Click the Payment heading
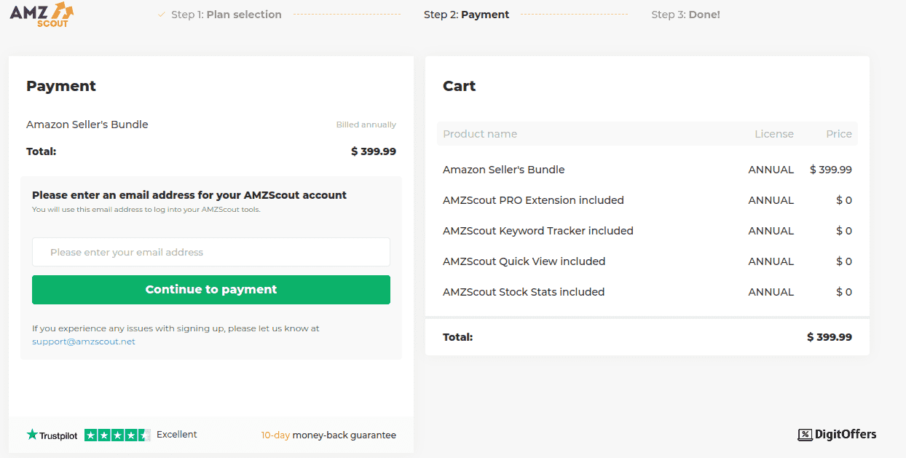Viewport: 906px width, 458px height. [x=61, y=86]
